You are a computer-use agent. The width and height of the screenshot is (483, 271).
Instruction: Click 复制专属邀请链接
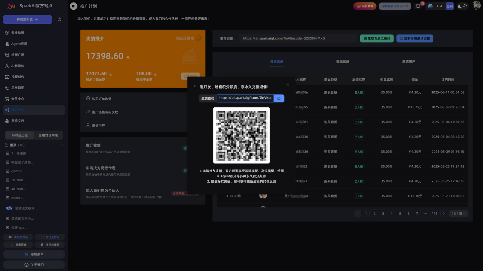click(415, 38)
